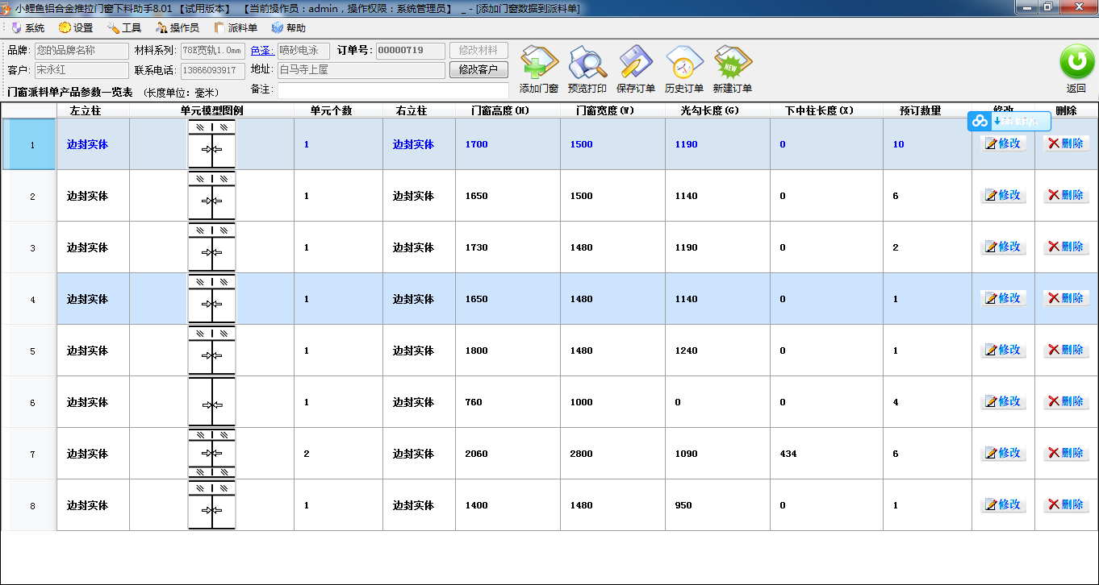
Task: Click the 色泽 field showing 喷砂电泳
Action: point(303,51)
